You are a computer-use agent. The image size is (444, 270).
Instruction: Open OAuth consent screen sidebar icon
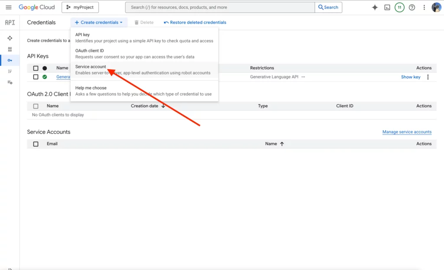[10, 71]
